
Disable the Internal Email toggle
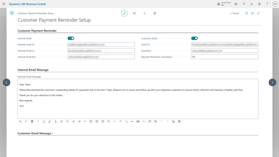pyautogui.click(x=71, y=38)
